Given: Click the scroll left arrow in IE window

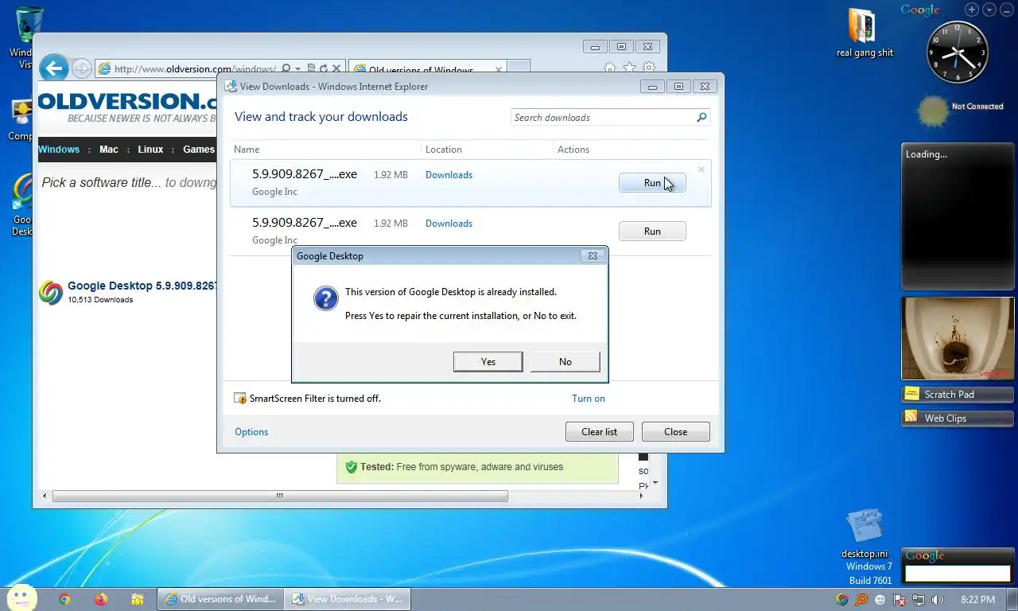Looking at the screenshot, I should coord(45,496).
